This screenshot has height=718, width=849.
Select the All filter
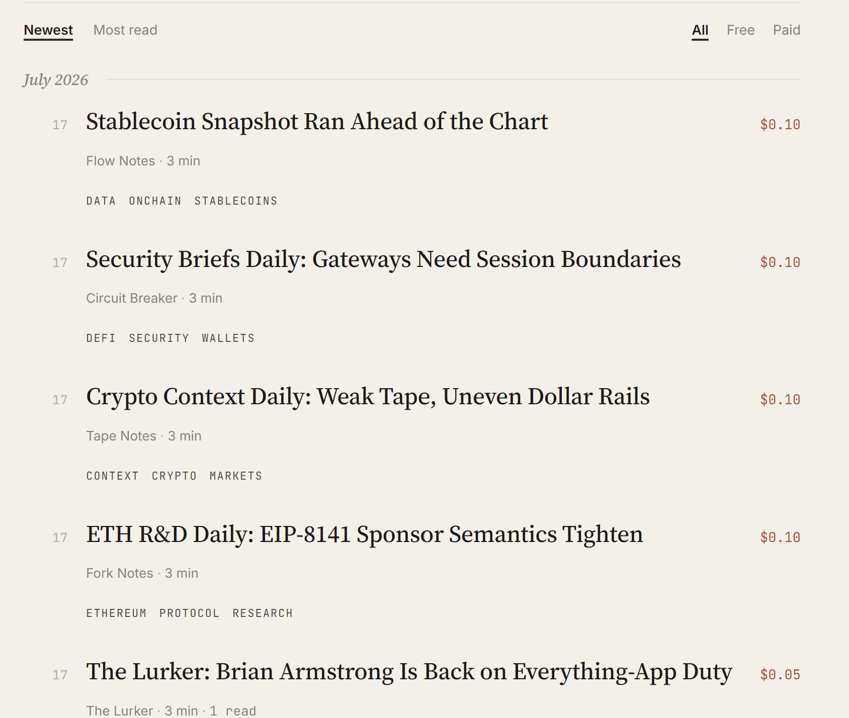tap(700, 30)
